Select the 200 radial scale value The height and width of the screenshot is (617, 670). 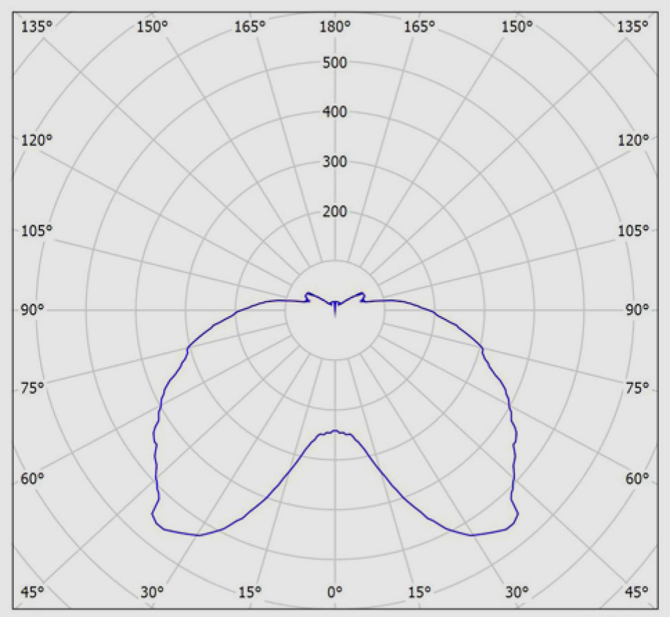click(x=335, y=211)
